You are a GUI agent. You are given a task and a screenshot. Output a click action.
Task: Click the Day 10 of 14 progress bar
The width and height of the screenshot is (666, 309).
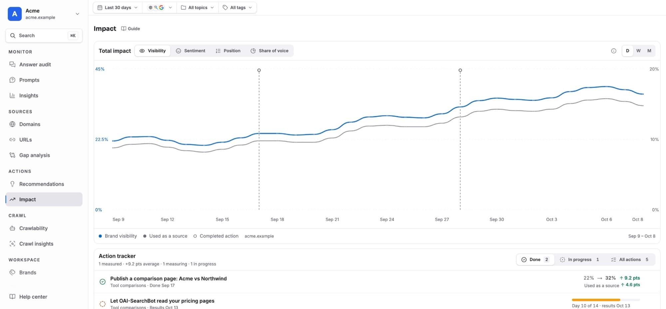606,300
